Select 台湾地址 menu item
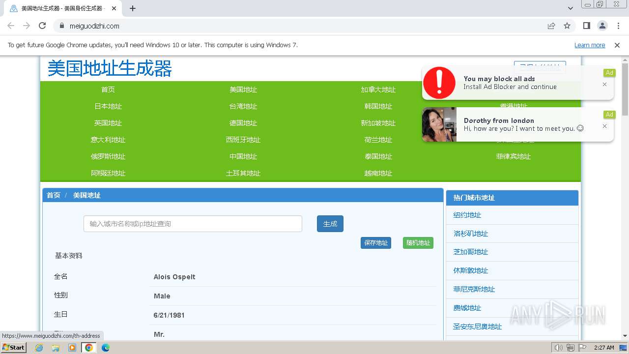This screenshot has width=629, height=354. click(243, 106)
